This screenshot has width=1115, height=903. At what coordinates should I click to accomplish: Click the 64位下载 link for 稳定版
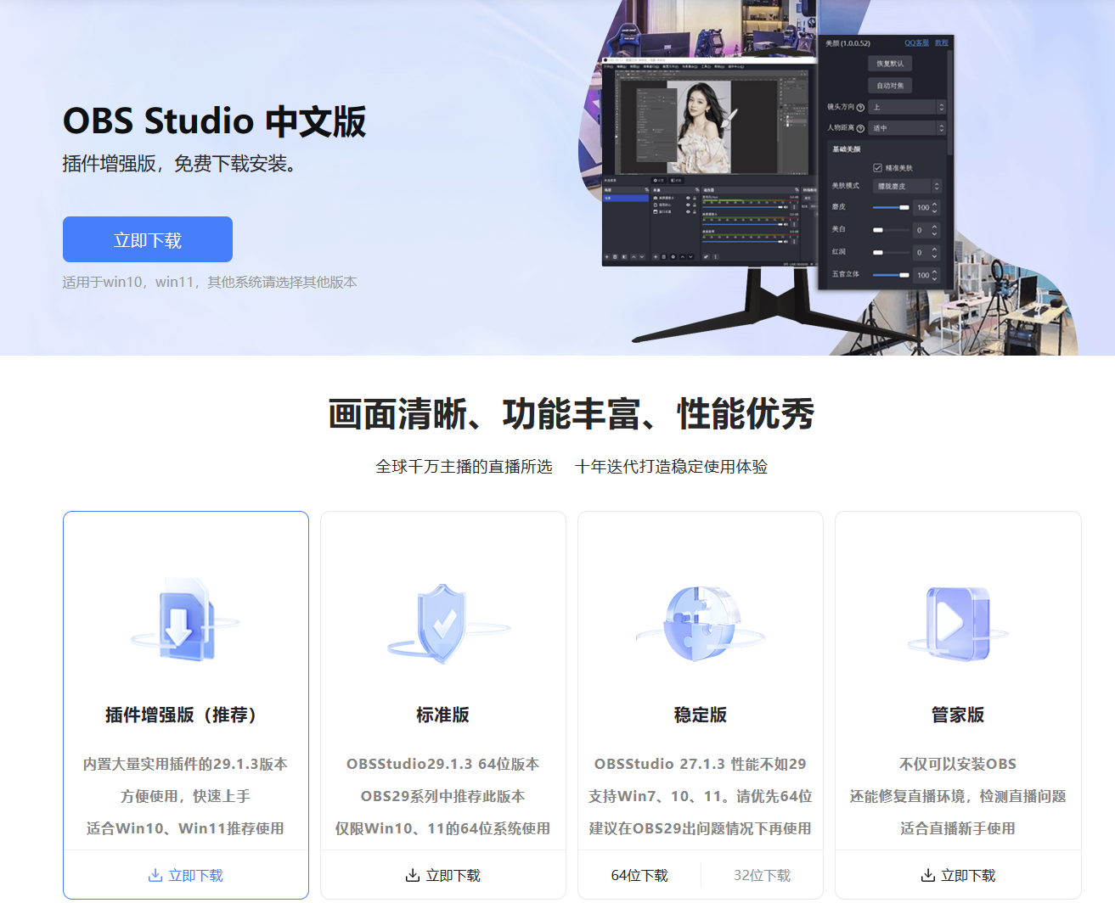pyautogui.click(x=639, y=875)
